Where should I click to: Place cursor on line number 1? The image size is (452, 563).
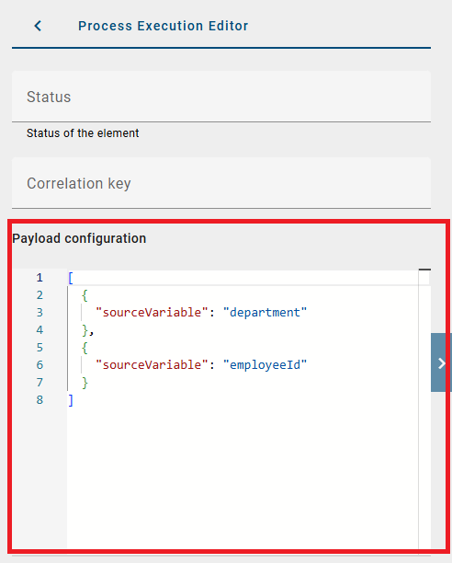pyautogui.click(x=40, y=278)
